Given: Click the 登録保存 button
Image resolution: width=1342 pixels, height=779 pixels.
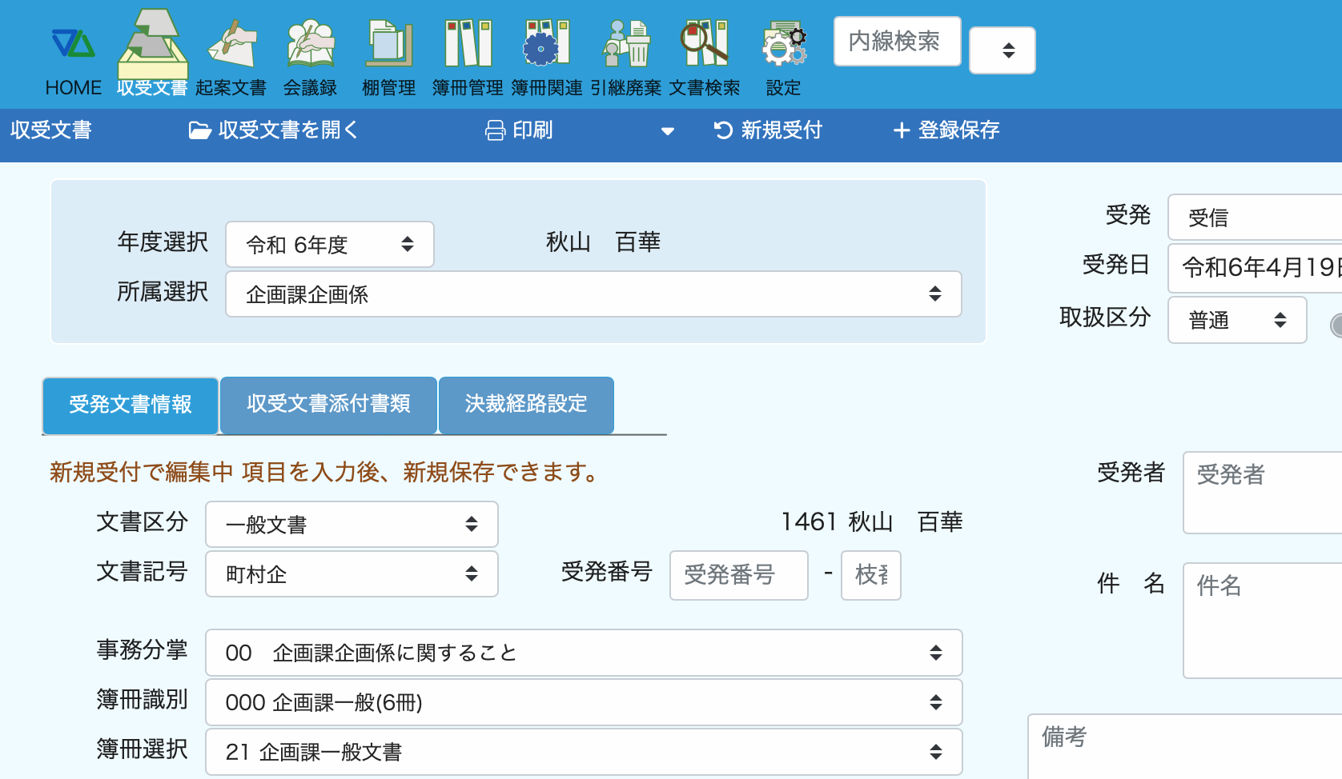Looking at the screenshot, I should (x=946, y=130).
